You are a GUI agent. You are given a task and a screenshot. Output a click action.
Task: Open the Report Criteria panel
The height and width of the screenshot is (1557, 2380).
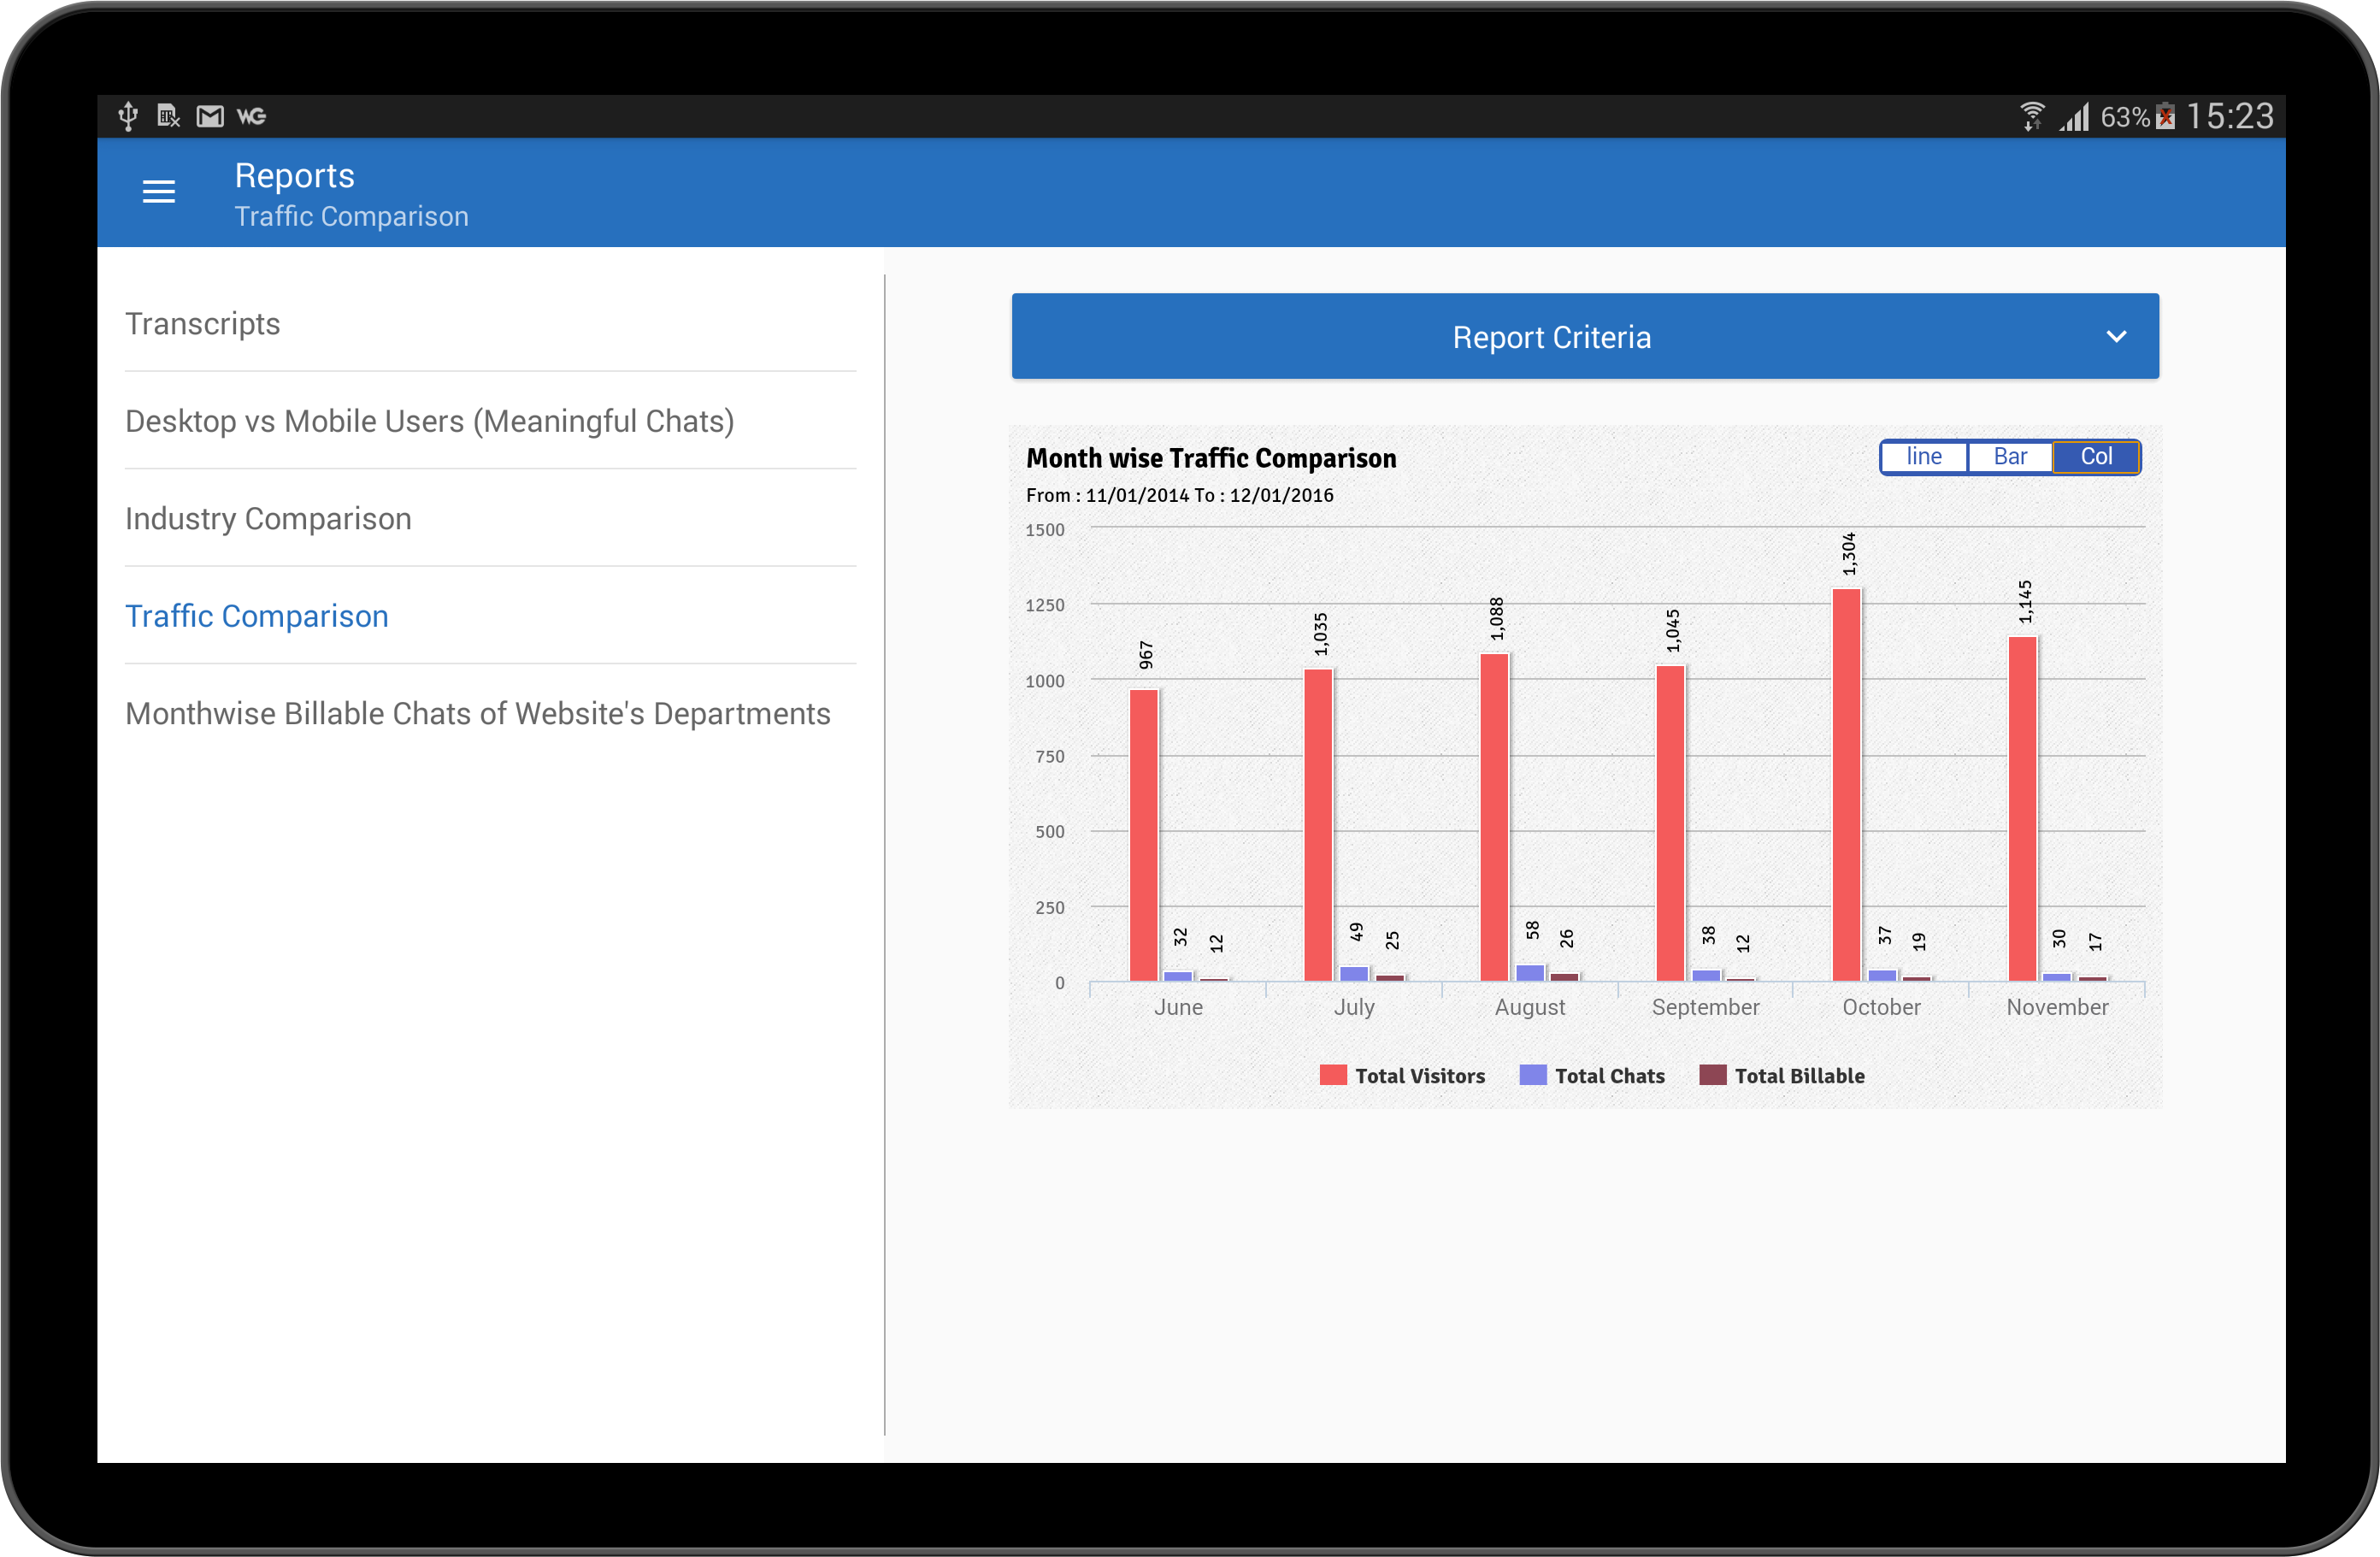pyautogui.click(x=1585, y=336)
